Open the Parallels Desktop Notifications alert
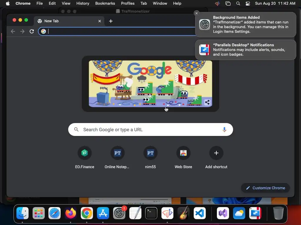Screen dimensions: 301x225 click(246, 50)
